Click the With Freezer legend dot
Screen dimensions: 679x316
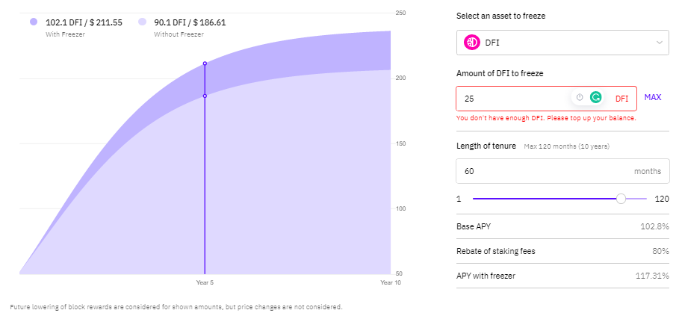(x=34, y=22)
